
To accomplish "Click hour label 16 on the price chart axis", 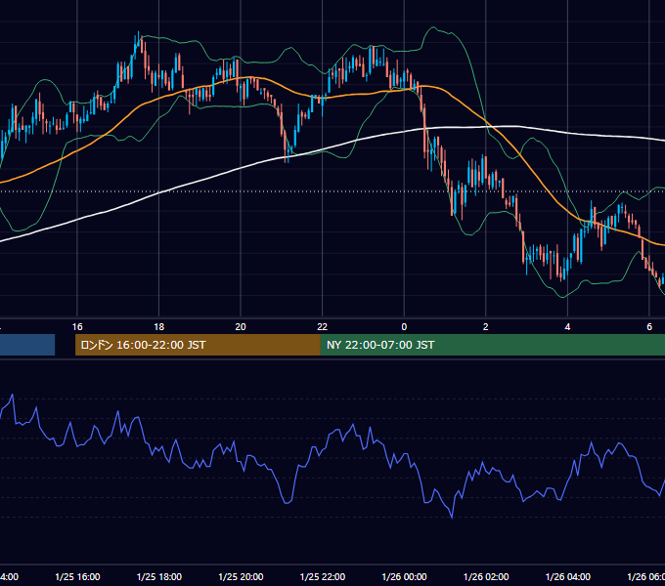I will tap(77, 327).
